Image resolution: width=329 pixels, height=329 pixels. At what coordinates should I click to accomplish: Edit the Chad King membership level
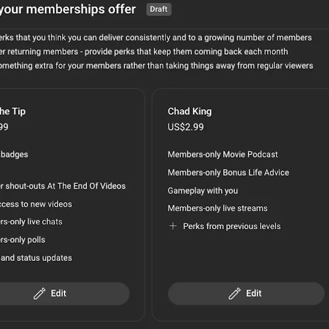pyautogui.click(x=246, y=293)
